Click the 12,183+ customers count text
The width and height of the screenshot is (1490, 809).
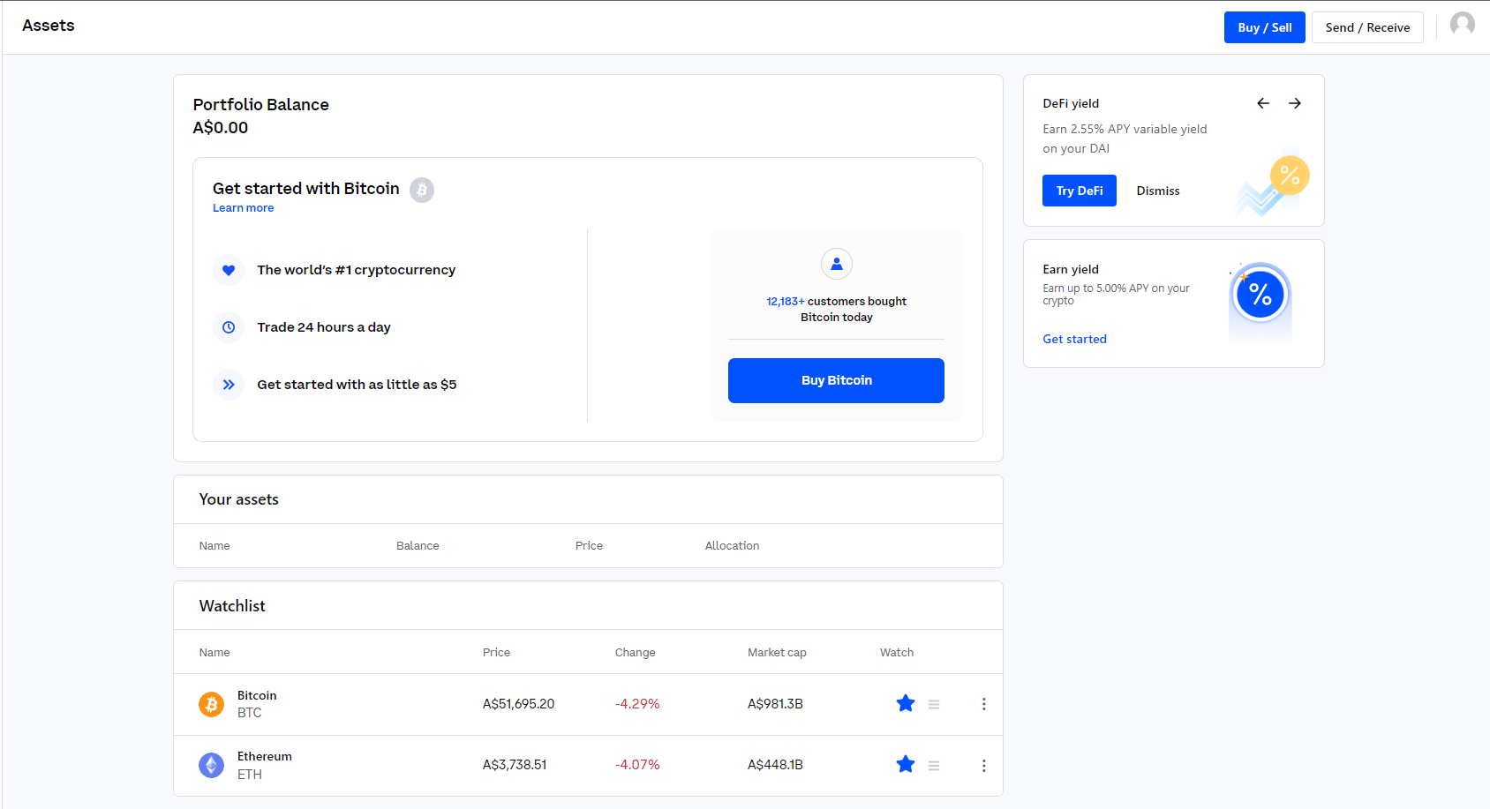[786, 302]
